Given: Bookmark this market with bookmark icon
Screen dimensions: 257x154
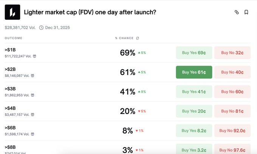Looking at the screenshot, I should click(246, 12).
